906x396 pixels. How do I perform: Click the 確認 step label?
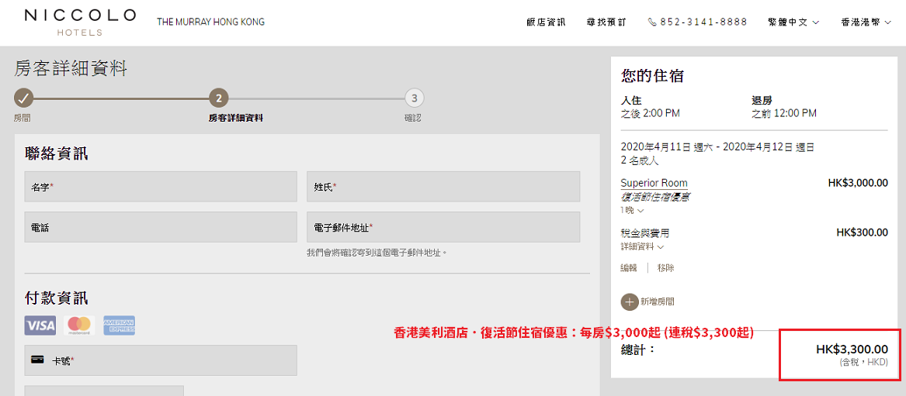(x=413, y=118)
